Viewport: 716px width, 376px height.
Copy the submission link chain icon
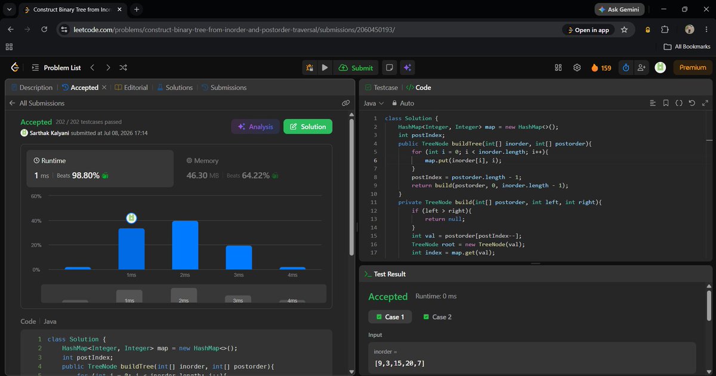coord(345,103)
